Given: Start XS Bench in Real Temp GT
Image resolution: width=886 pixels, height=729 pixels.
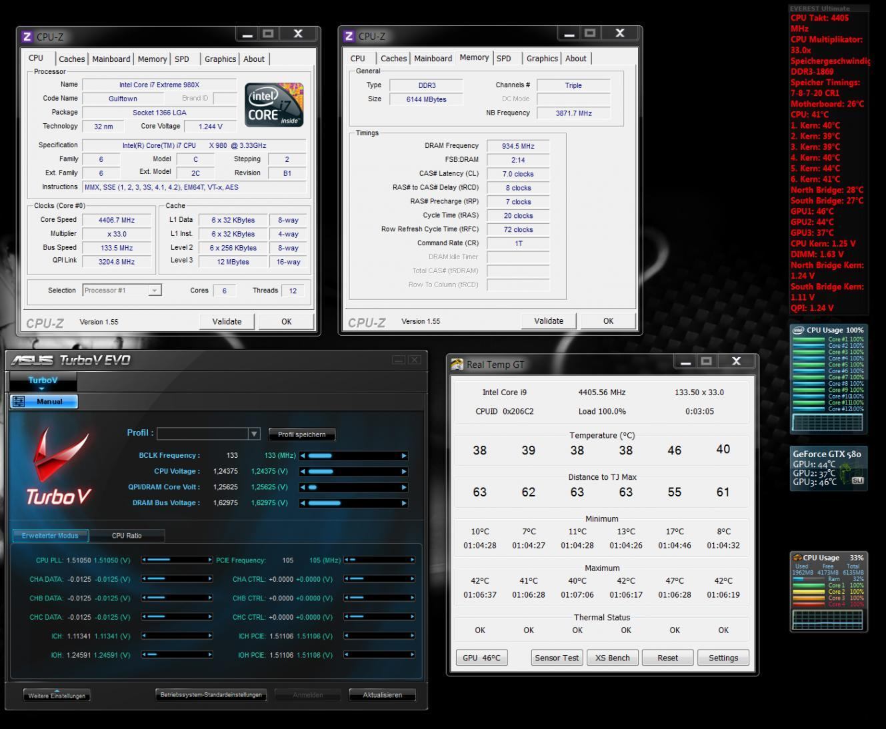Looking at the screenshot, I should [613, 658].
